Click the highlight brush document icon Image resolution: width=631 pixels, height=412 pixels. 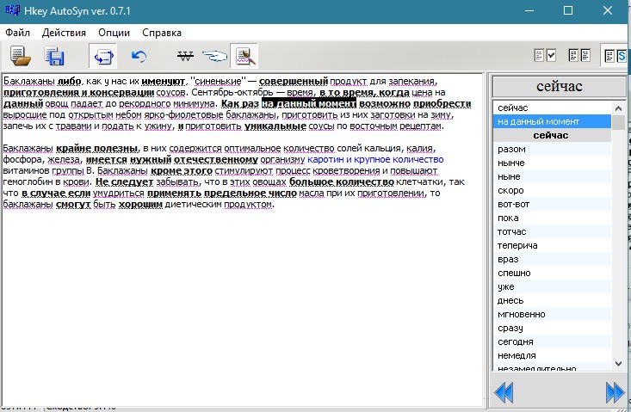tap(244, 56)
